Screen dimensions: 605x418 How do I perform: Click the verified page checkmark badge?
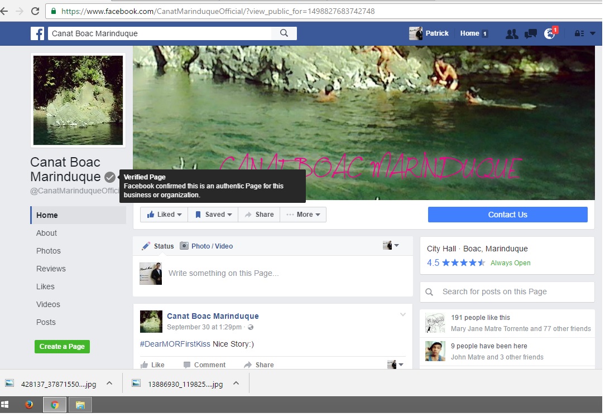(110, 177)
